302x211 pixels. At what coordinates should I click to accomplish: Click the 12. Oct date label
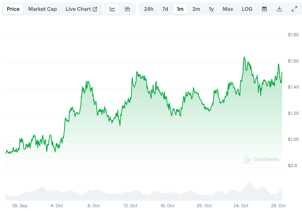(130, 206)
